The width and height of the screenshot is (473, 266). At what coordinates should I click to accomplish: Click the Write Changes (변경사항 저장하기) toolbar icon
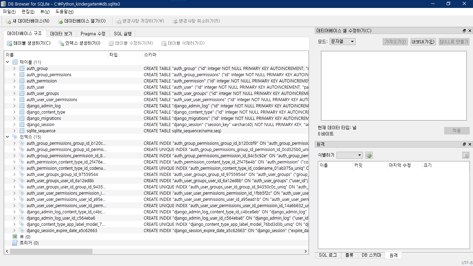pos(118,21)
